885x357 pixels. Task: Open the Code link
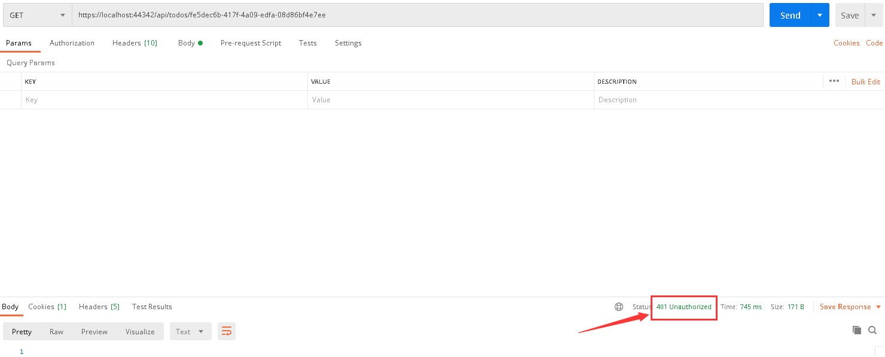coord(874,43)
